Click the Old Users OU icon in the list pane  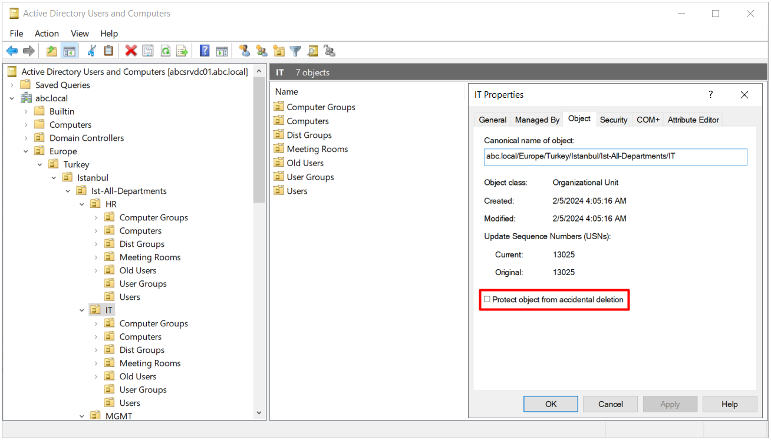279,163
